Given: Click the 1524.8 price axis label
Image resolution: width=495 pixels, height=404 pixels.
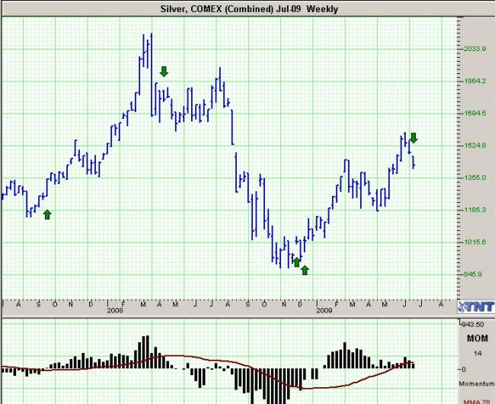Looking at the screenshot, I should (474, 146).
